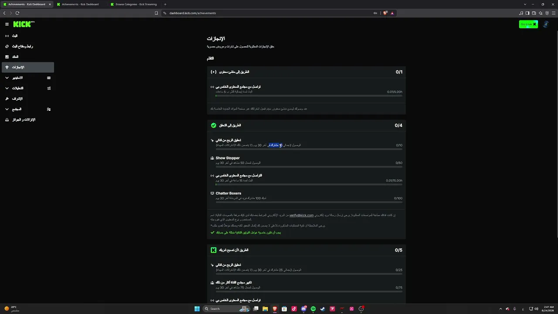Open رابط ومفتاح البث in sidebar
Screen dimensions: 558x314
[x=28, y=46]
